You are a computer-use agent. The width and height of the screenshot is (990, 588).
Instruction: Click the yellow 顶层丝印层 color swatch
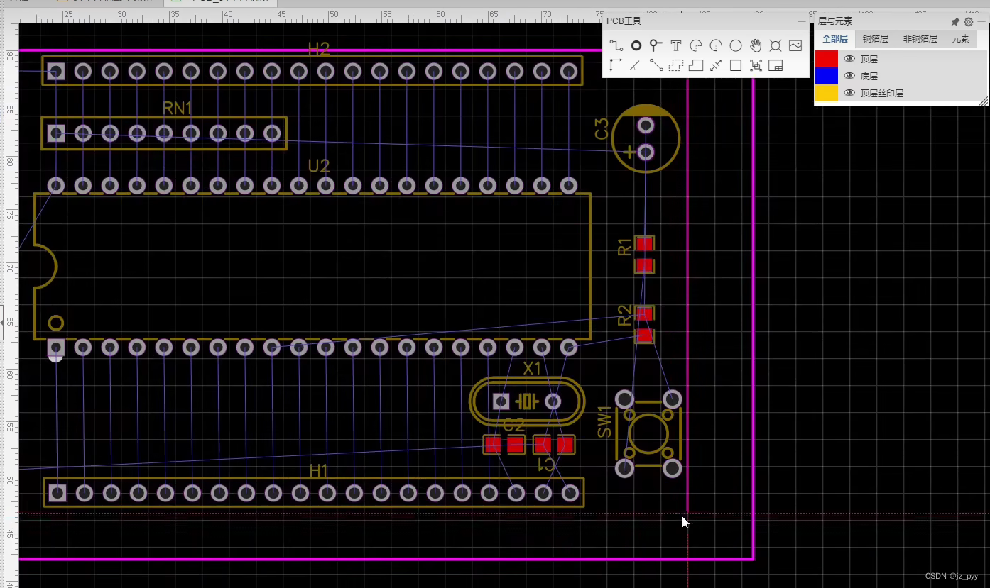(826, 93)
